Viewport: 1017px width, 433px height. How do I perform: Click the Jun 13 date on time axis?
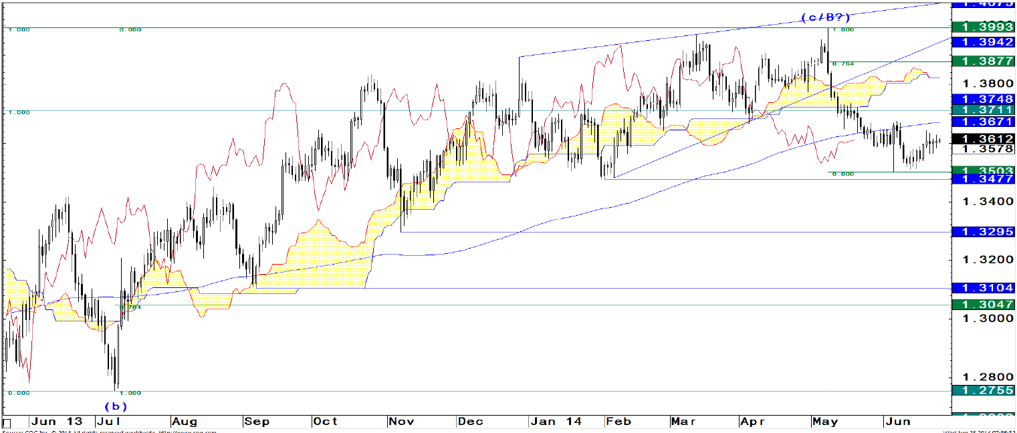[x=57, y=422]
